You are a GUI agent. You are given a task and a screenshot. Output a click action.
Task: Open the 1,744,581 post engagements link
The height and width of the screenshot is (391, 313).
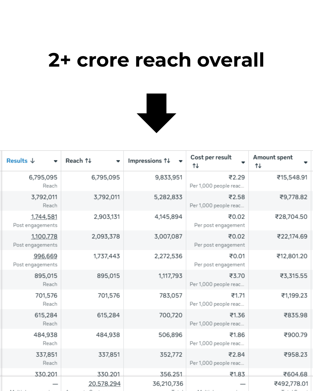pos(44,217)
